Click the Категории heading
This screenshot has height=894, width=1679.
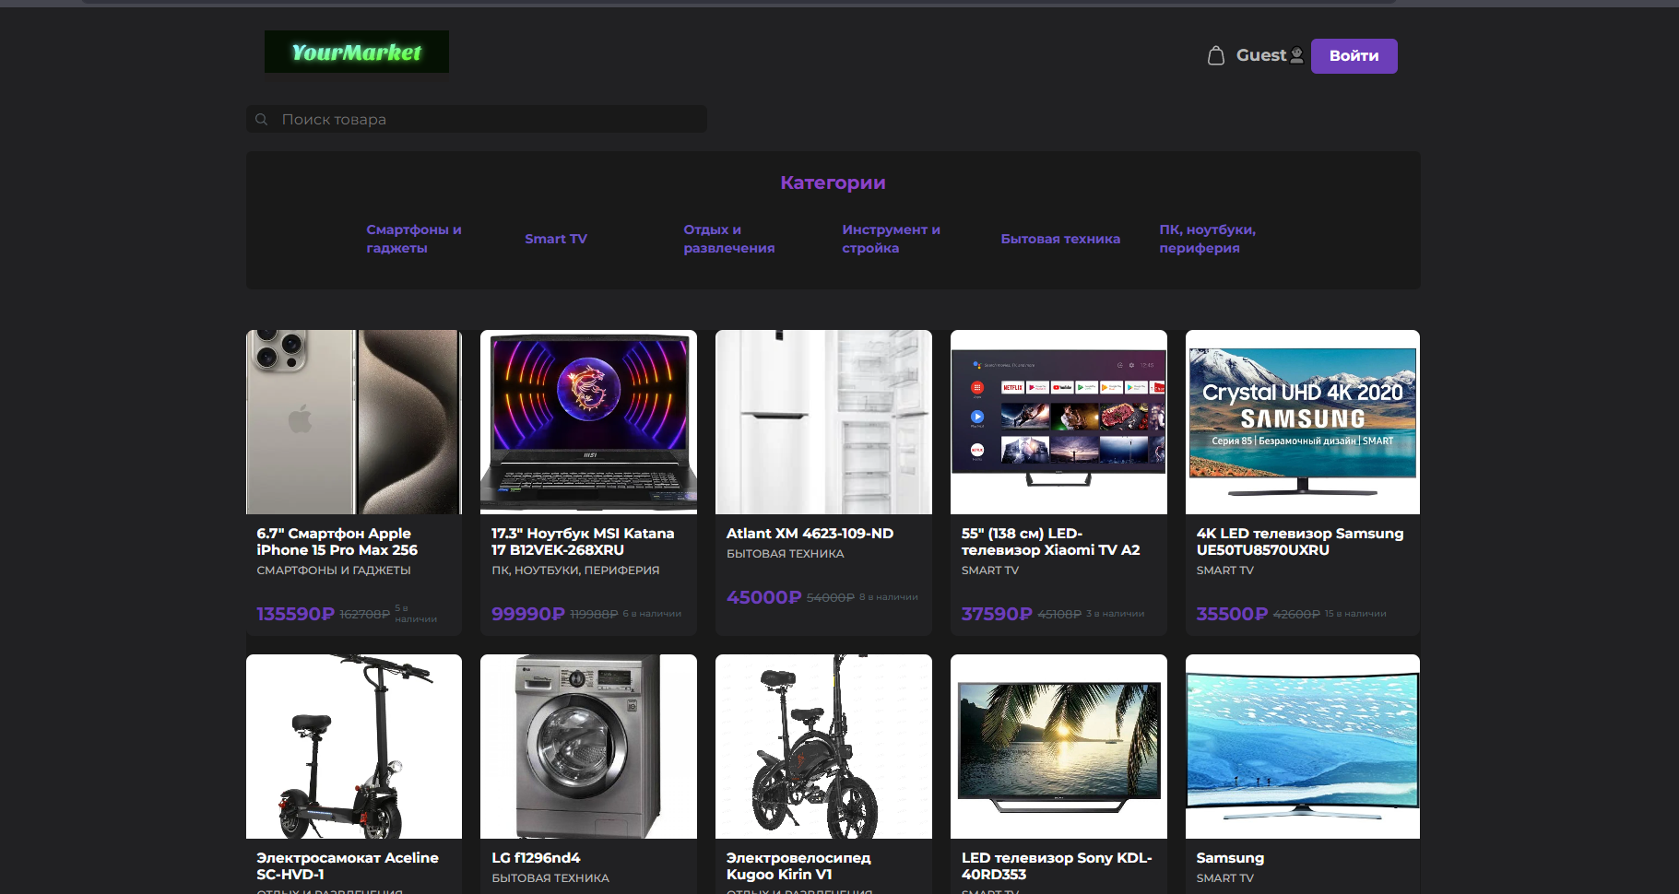click(833, 182)
